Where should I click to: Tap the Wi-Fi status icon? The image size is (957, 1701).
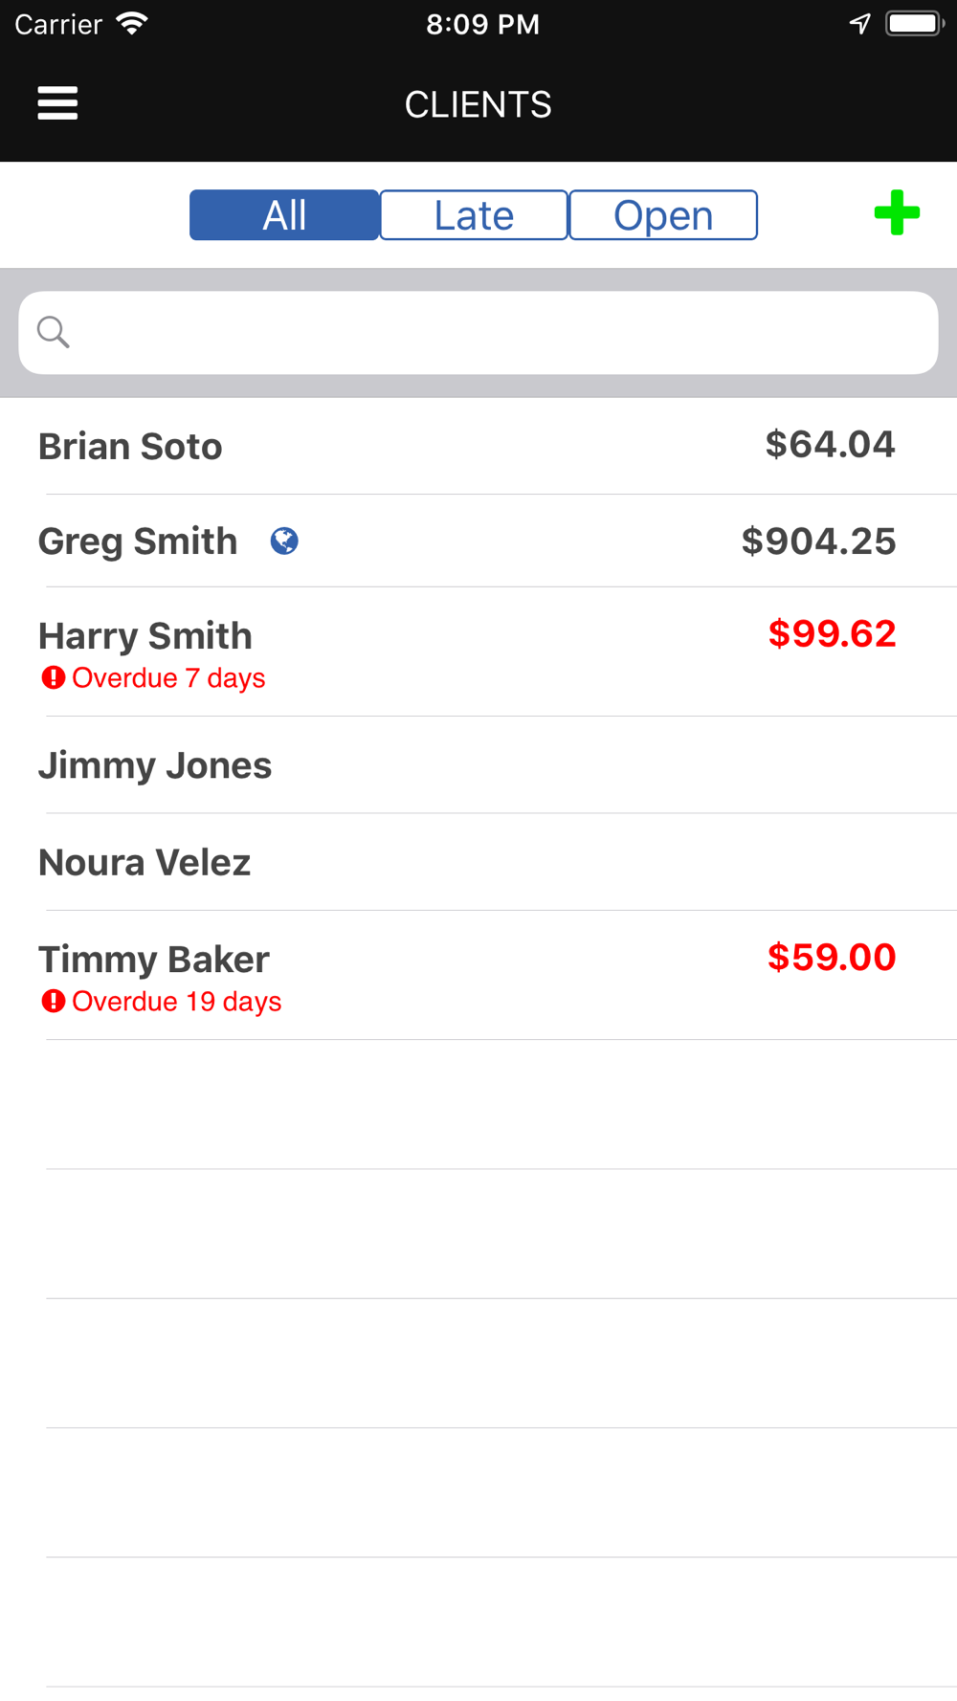click(x=132, y=24)
